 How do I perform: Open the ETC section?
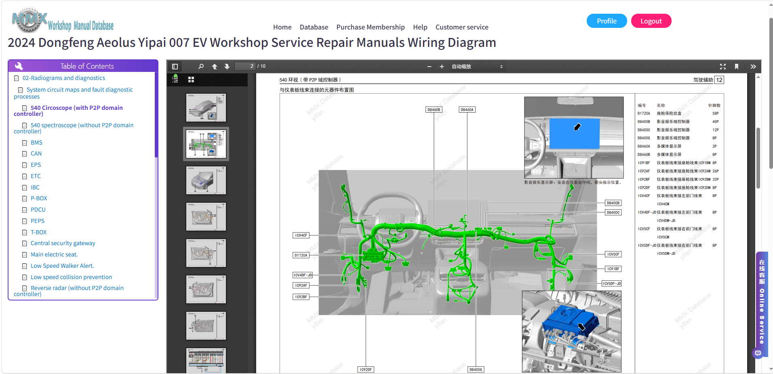[x=36, y=176]
